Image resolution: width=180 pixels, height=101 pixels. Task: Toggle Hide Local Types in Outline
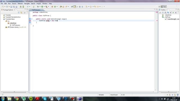[x=176, y=12]
